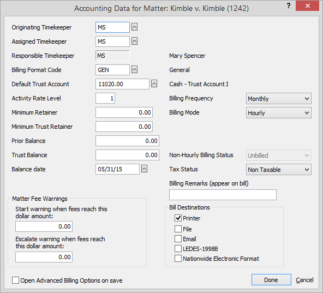Focus the Billing Remarks text field
This screenshot has width=323, height=293.
pos(223,195)
